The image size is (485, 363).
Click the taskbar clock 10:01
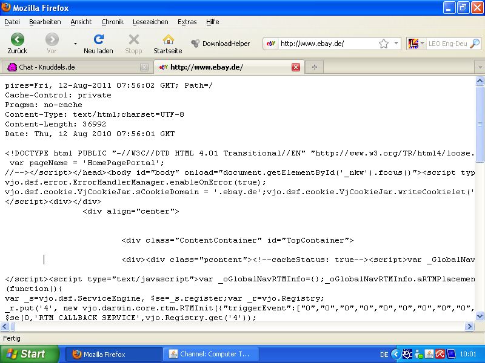[468, 355]
